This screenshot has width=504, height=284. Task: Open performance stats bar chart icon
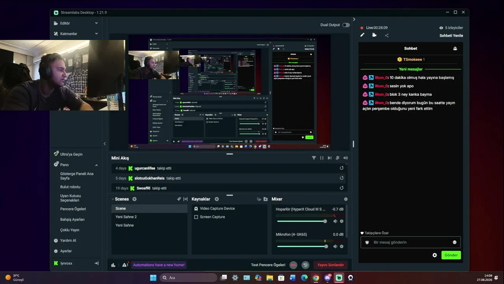point(113,265)
